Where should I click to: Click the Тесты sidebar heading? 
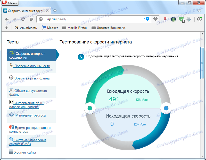[x=13, y=42]
